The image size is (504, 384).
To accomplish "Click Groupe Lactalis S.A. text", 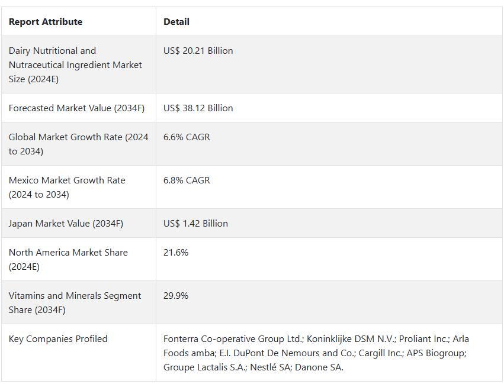I will pyautogui.click(x=204, y=367).
